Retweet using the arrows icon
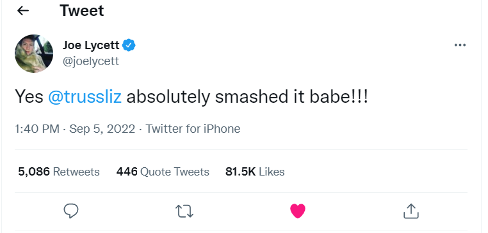Image resolution: width=488 pixels, height=233 pixels. pyautogui.click(x=184, y=211)
